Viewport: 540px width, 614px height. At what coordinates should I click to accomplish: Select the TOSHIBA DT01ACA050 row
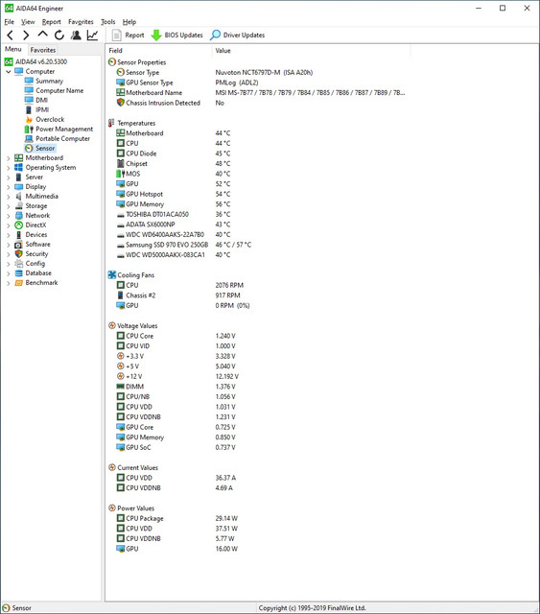(174, 215)
